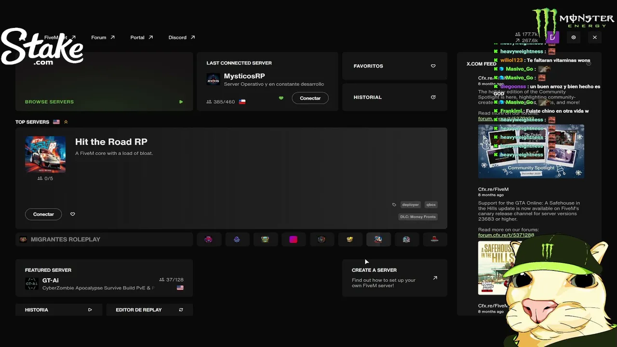Select the solid pink square server icon

(293, 240)
